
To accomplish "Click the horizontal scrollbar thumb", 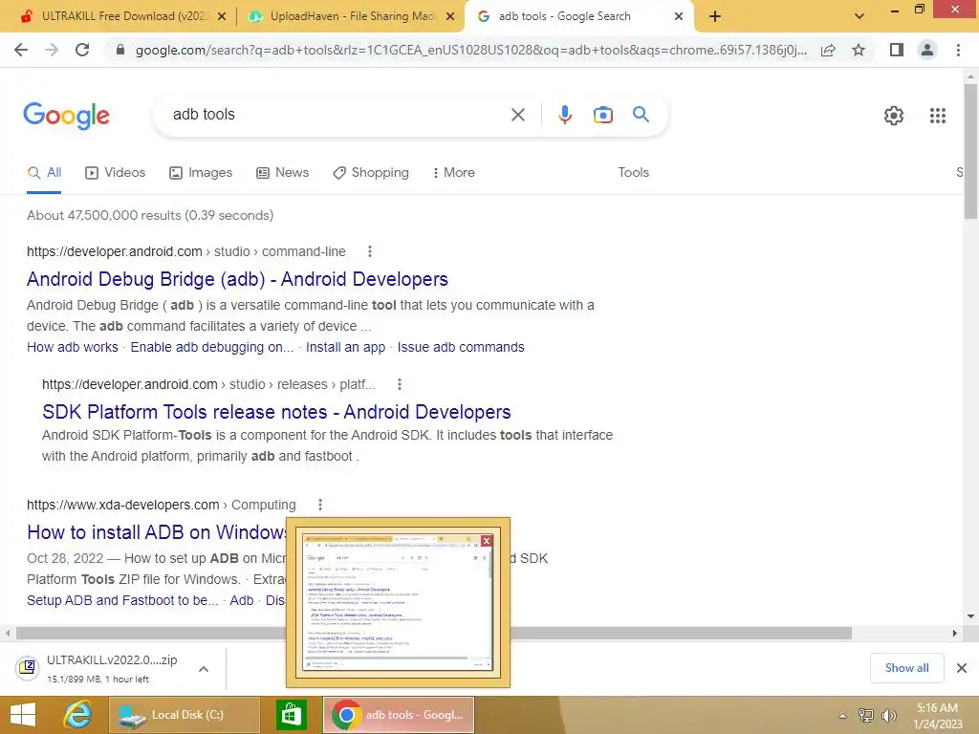I will (x=434, y=634).
